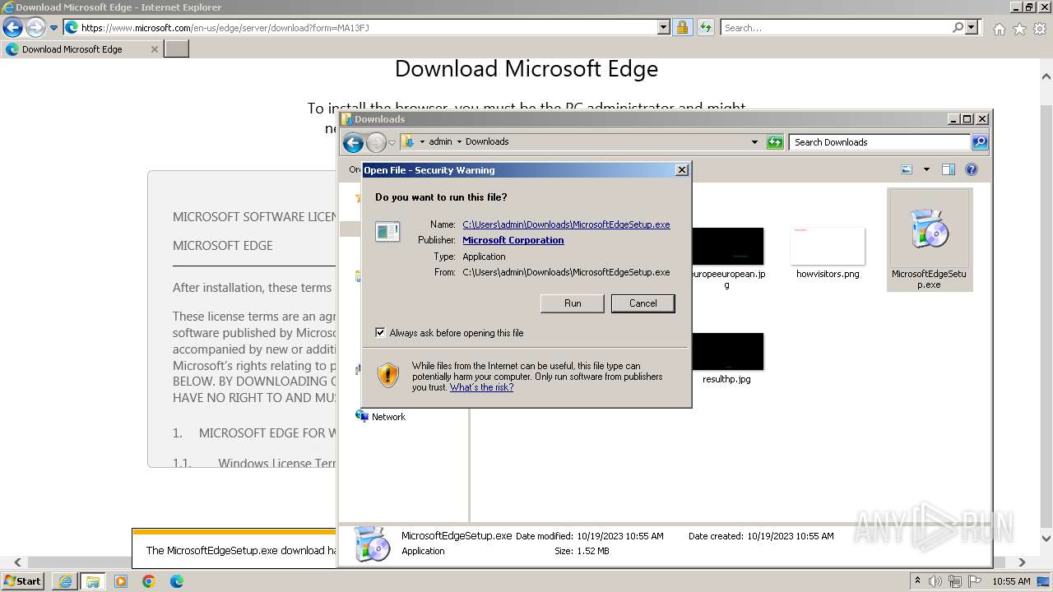Close the Security Warning dialog with X
The height and width of the screenshot is (592, 1053).
tap(681, 170)
